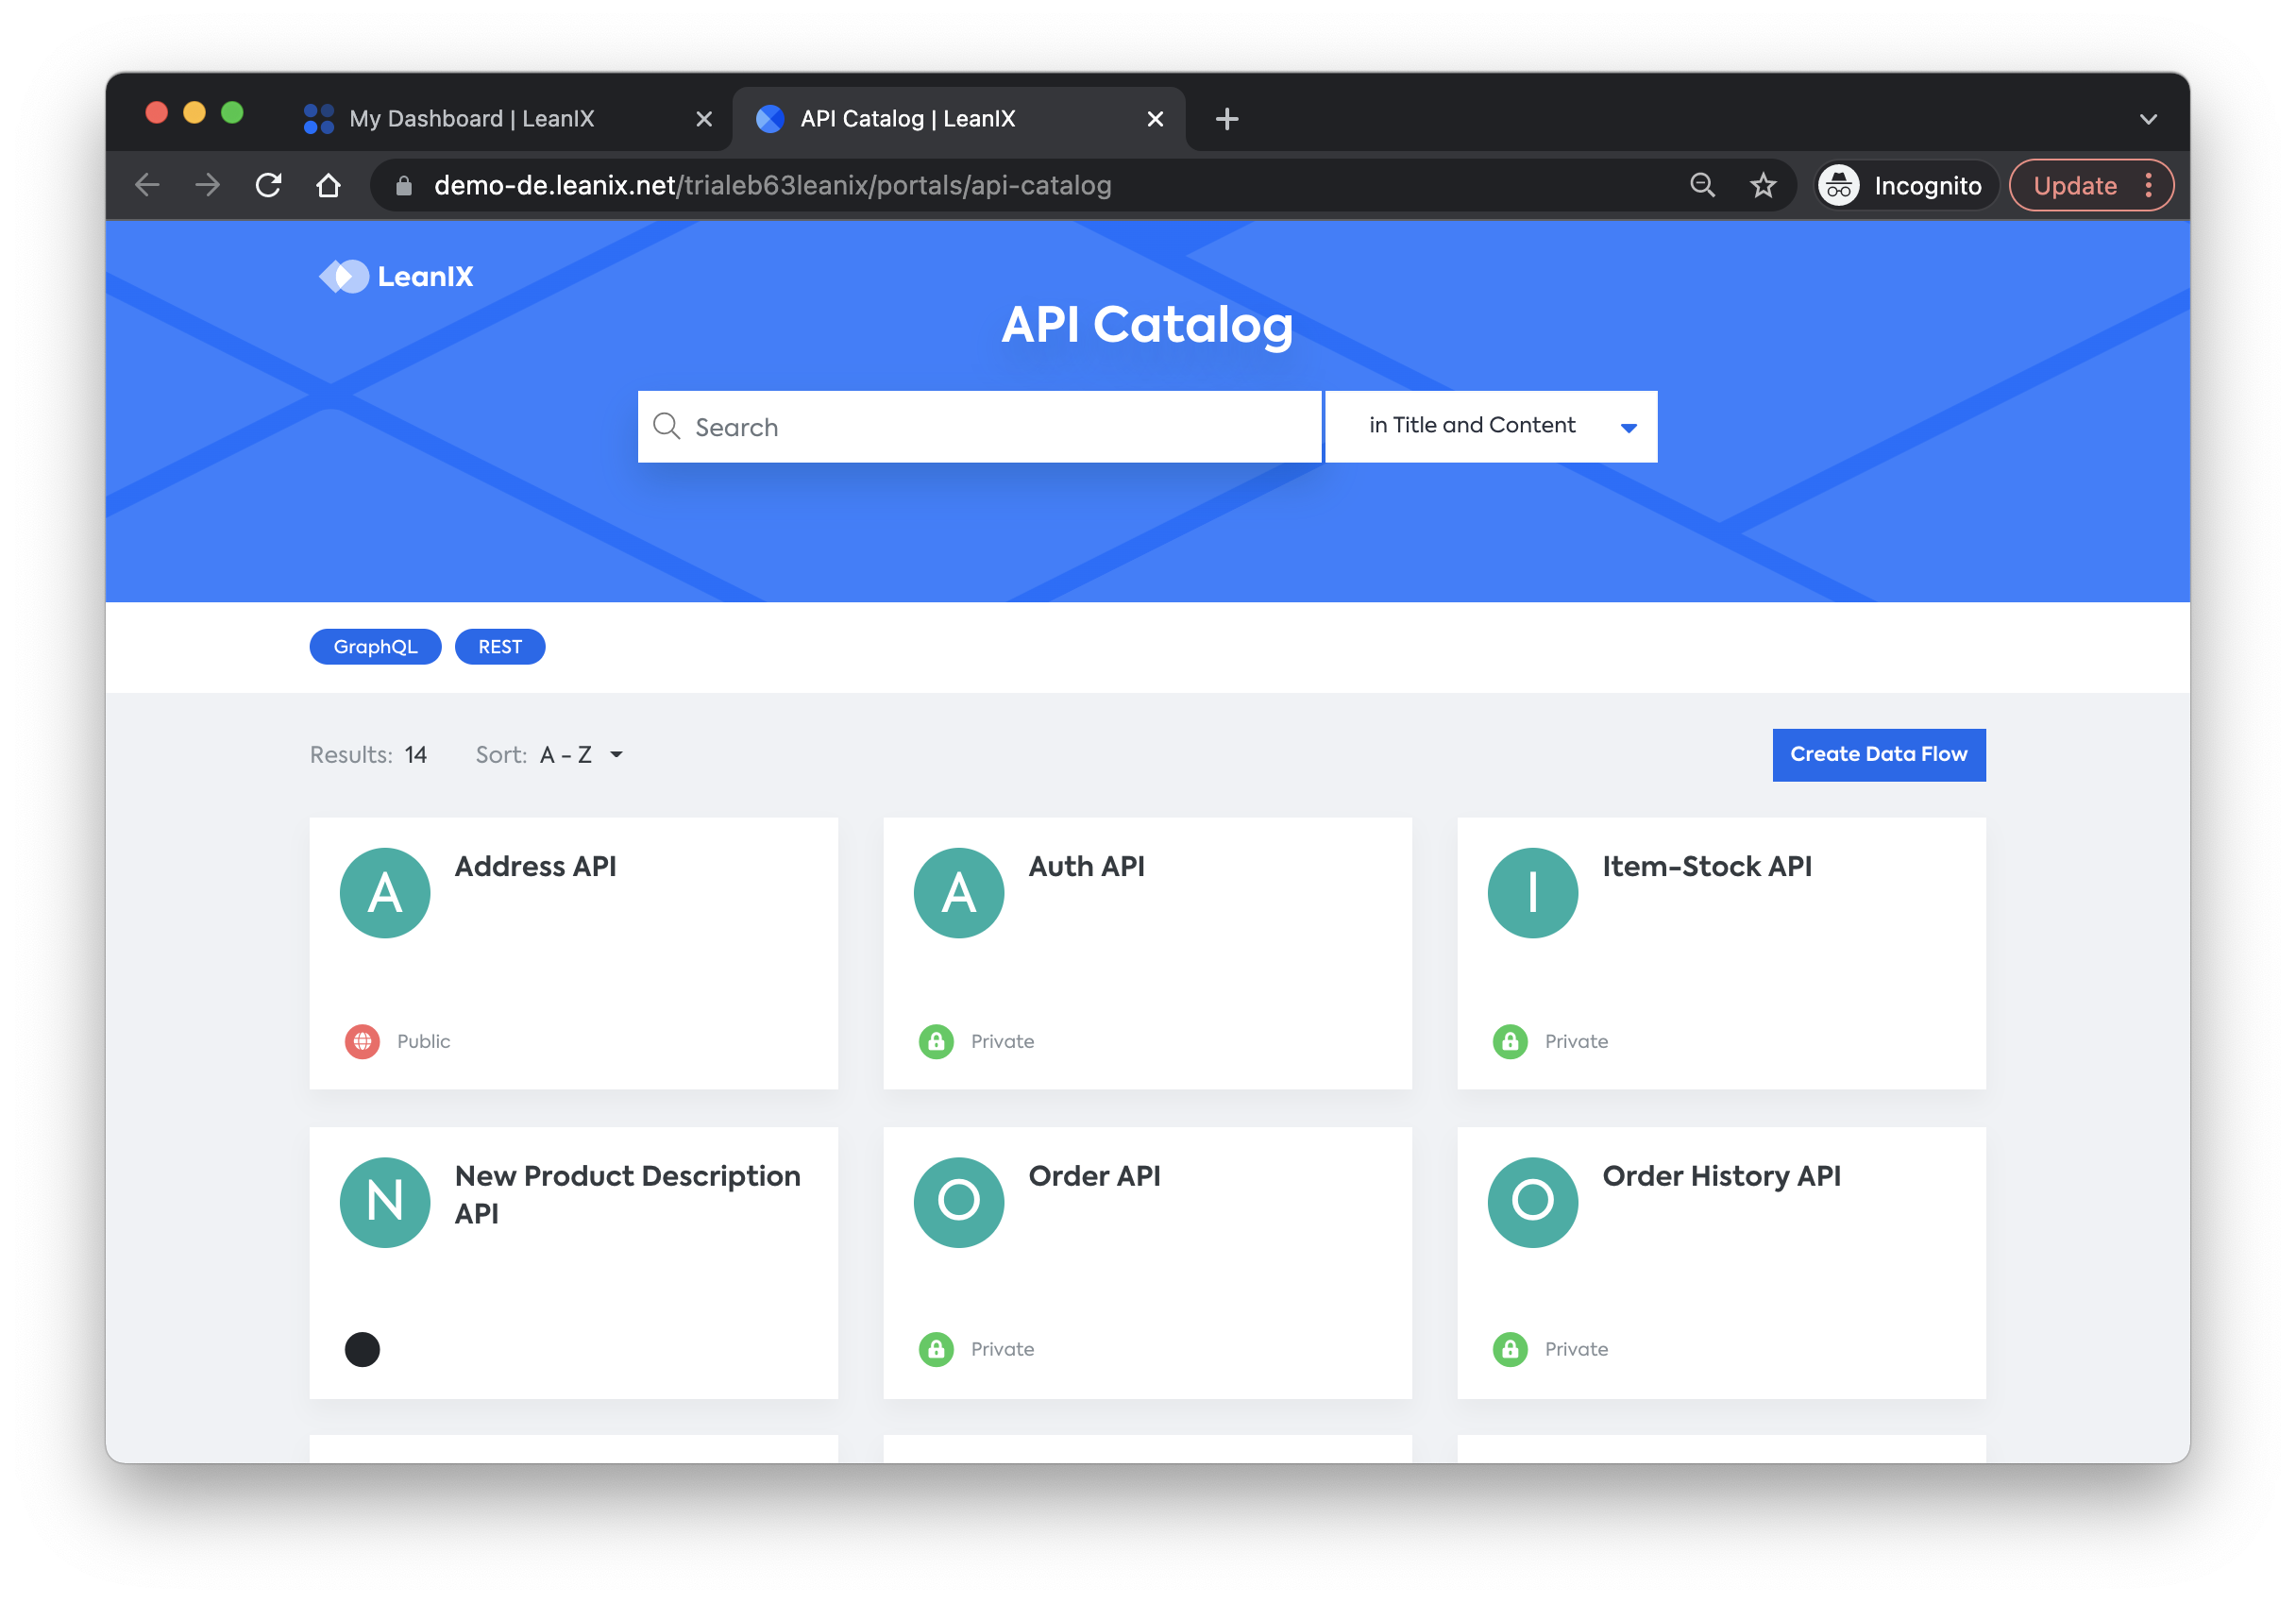2296x1603 pixels.
Task: Switch to My Dashboard | LeanIX tab
Action: pos(472,119)
